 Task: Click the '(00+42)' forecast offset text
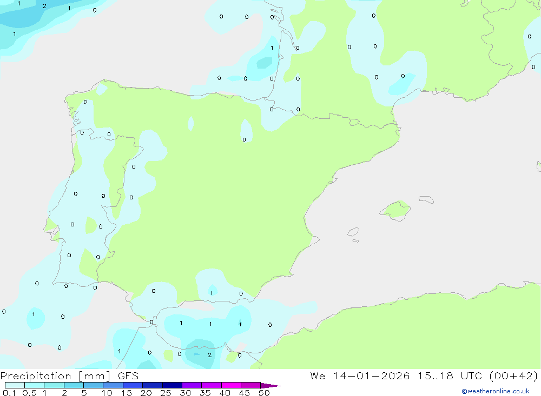tap(513, 375)
